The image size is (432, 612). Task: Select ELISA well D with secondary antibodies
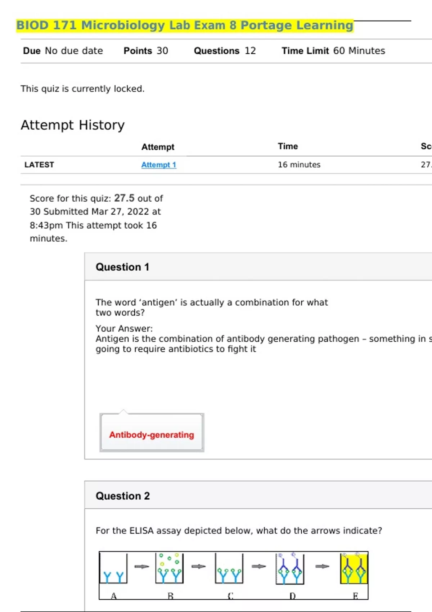click(290, 569)
